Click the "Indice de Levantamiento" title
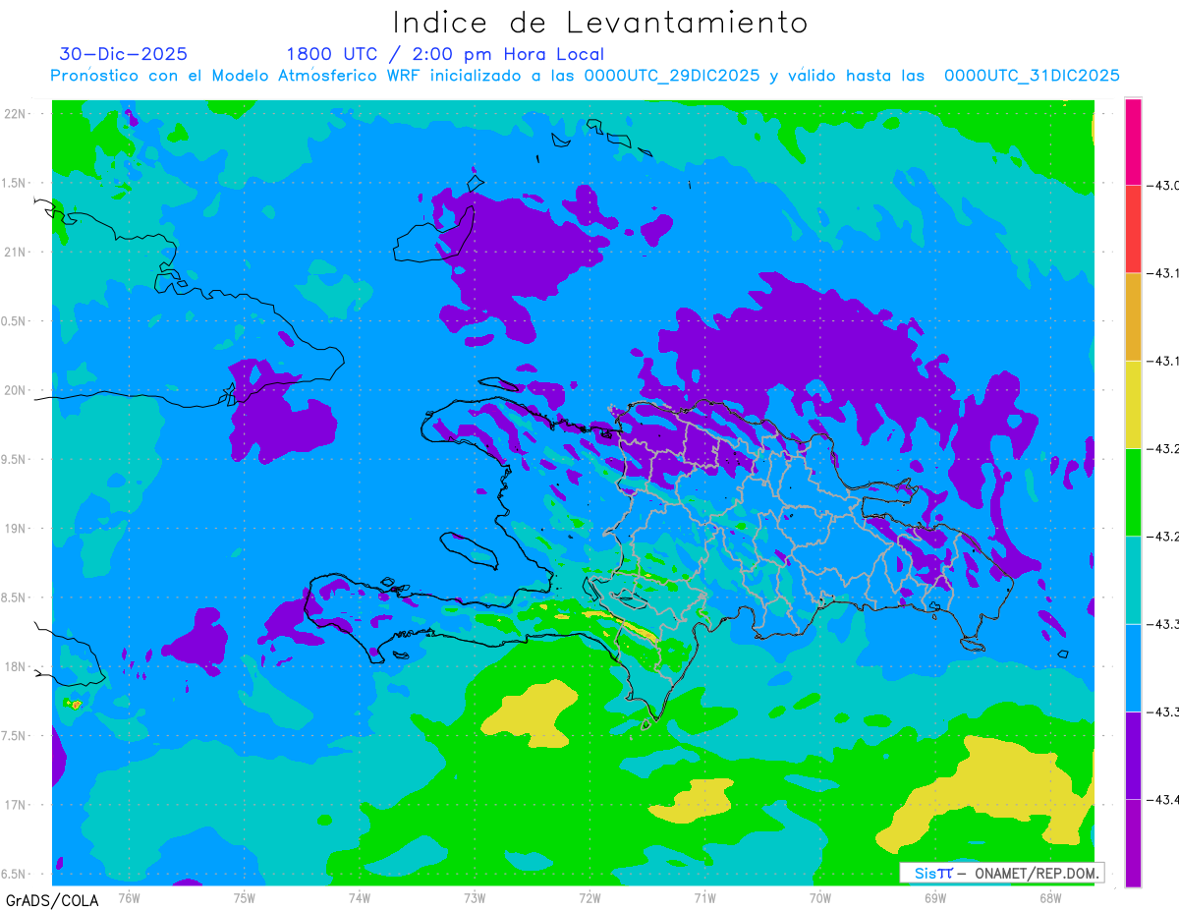 coord(599,23)
